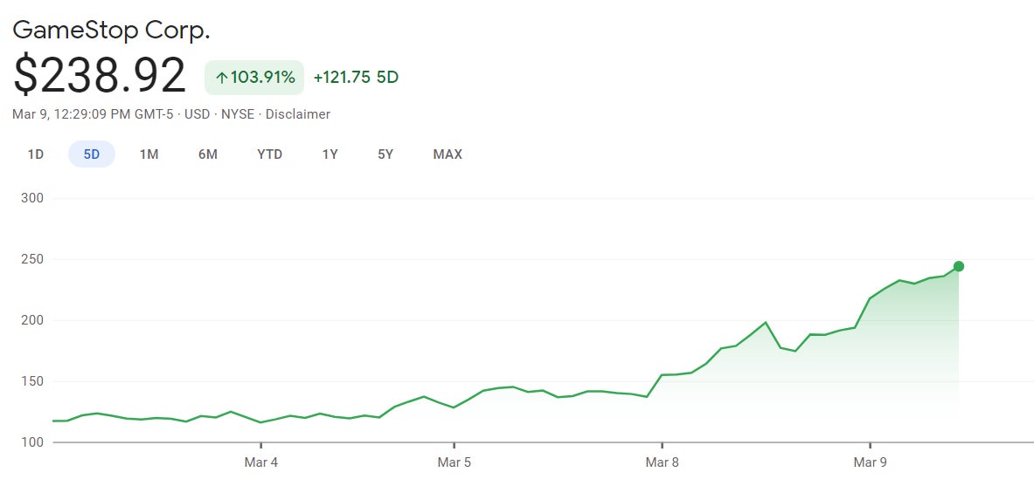
Task: Click the Mar 9 date axis label
Action: [x=870, y=462]
